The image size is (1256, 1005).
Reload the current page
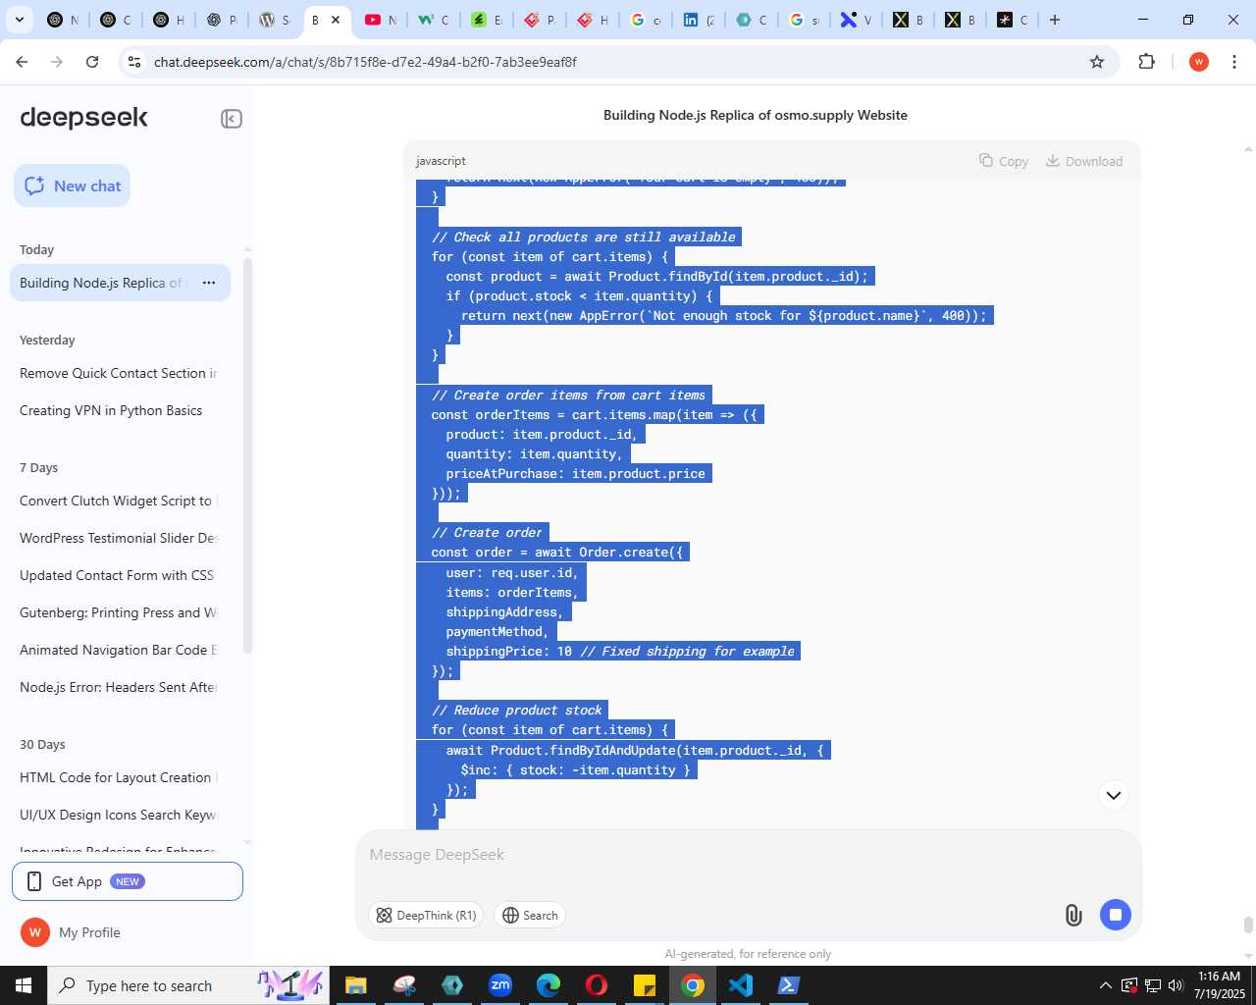(92, 62)
